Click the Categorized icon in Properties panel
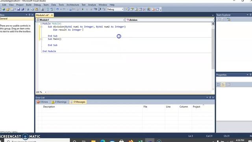The height and width of the screenshot is (142, 252). pyautogui.click(x=219, y=84)
